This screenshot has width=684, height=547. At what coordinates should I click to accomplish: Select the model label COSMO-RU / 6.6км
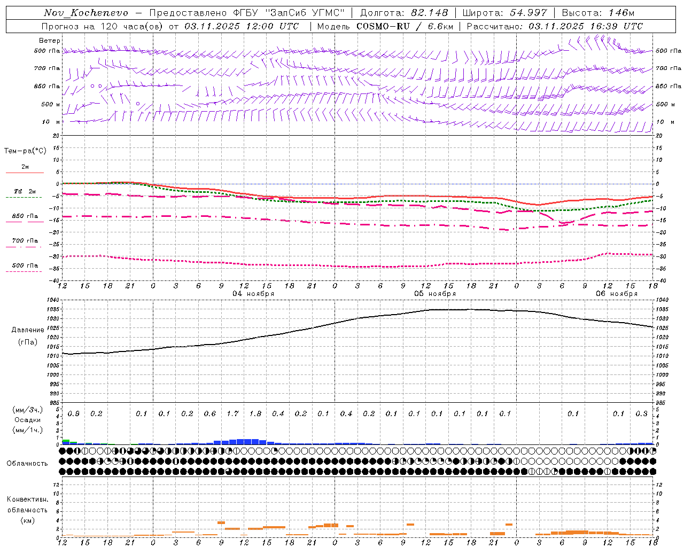405,26
